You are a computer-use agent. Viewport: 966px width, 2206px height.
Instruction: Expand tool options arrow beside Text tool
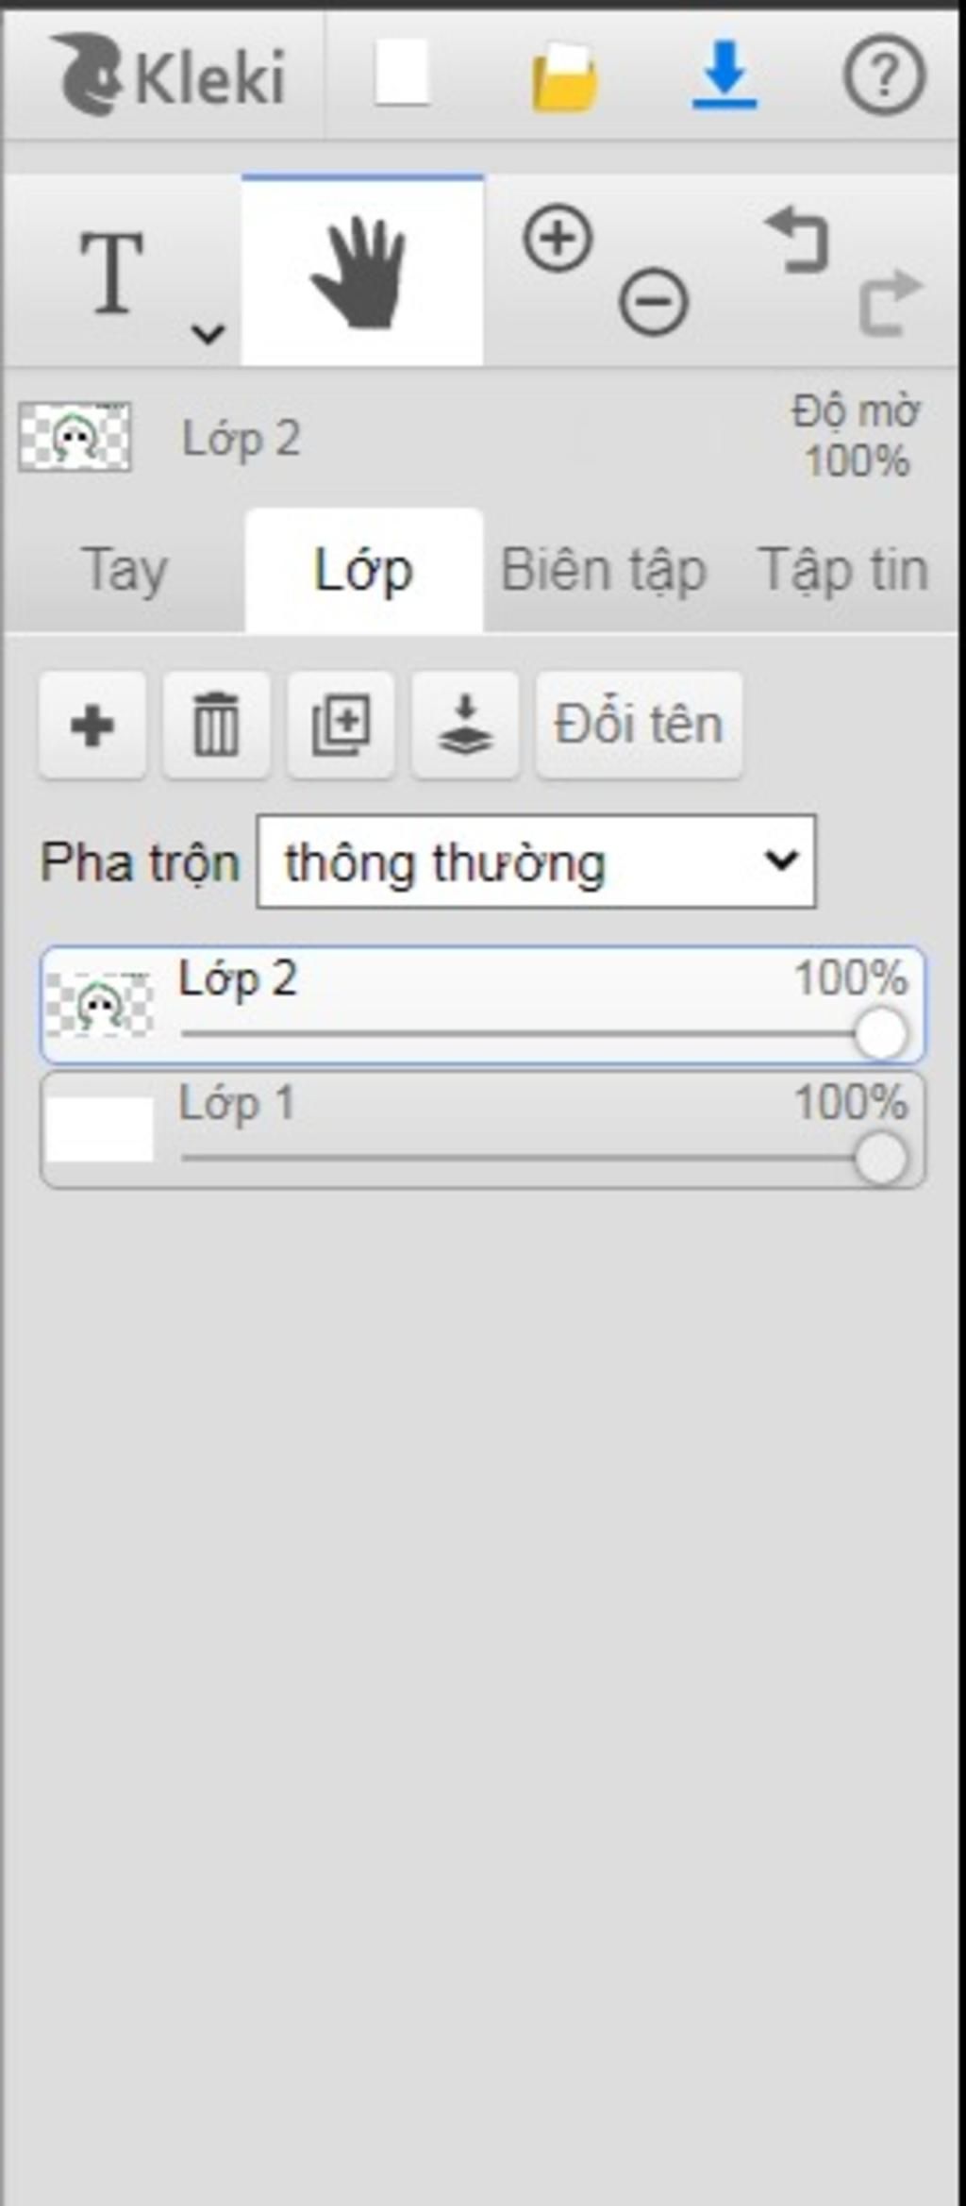tap(208, 332)
